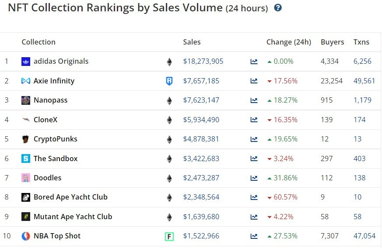Sort by Buyers column header
The width and height of the screenshot is (382, 248).
[x=332, y=42]
